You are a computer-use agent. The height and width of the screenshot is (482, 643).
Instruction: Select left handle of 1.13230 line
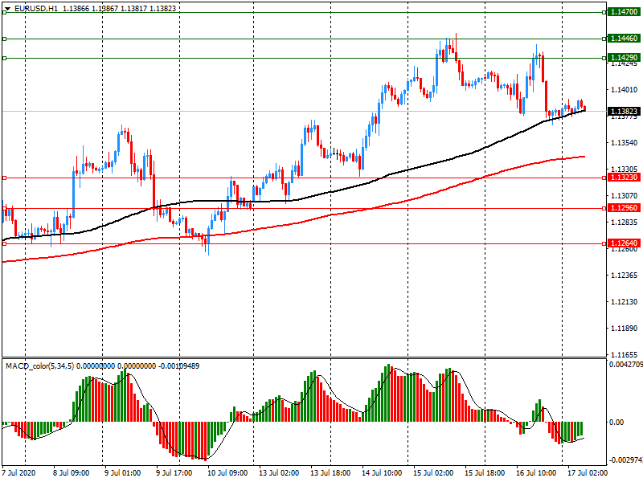pos(4,178)
